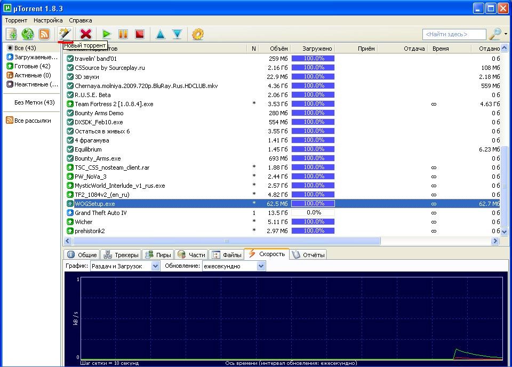512x367 pixels.
Task: Sort by the Отдача column header
Action: click(x=402, y=49)
